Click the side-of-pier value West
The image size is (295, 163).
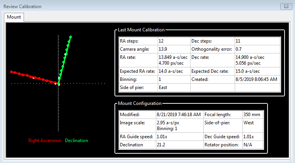coord(249,123)
